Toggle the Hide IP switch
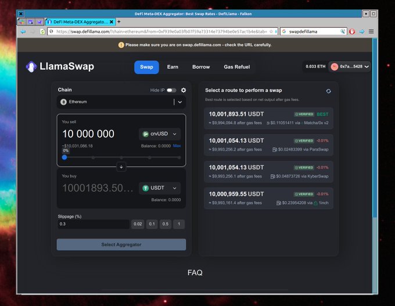 click(x=171, y=90)
